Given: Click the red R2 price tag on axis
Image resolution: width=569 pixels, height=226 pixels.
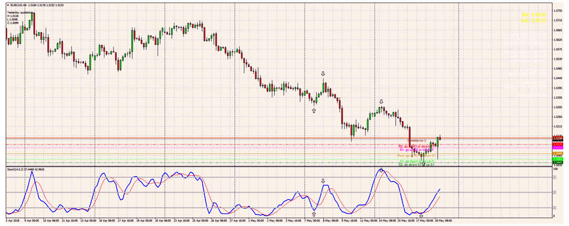Looking at the screenshot, I should 558,145.
